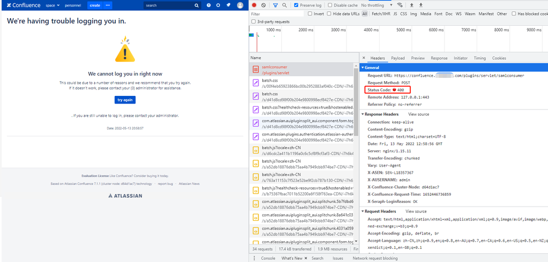Check the Has blocked cookies checkbox
This screenshot has width=548, height=262.
(x=514, y=14)
